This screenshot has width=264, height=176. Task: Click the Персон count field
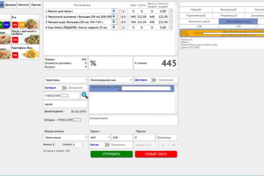pyautogui.click(x=144, y=137)
